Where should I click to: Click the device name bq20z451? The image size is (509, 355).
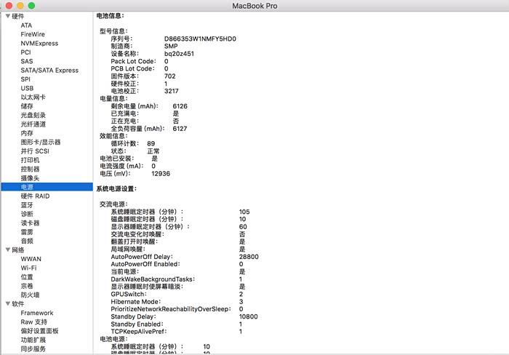pos(179,54)
